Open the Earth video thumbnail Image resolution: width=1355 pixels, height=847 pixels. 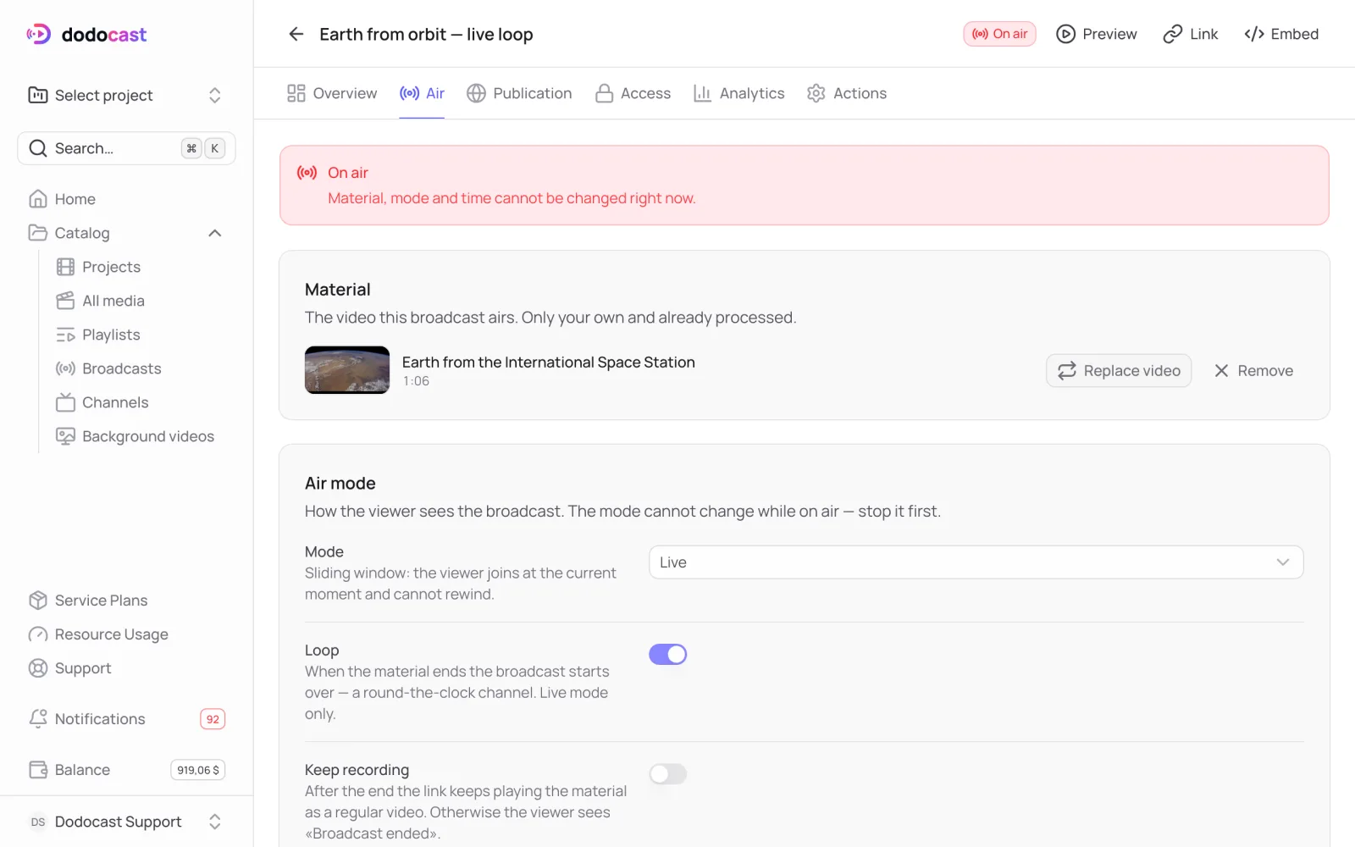[347, 370]
